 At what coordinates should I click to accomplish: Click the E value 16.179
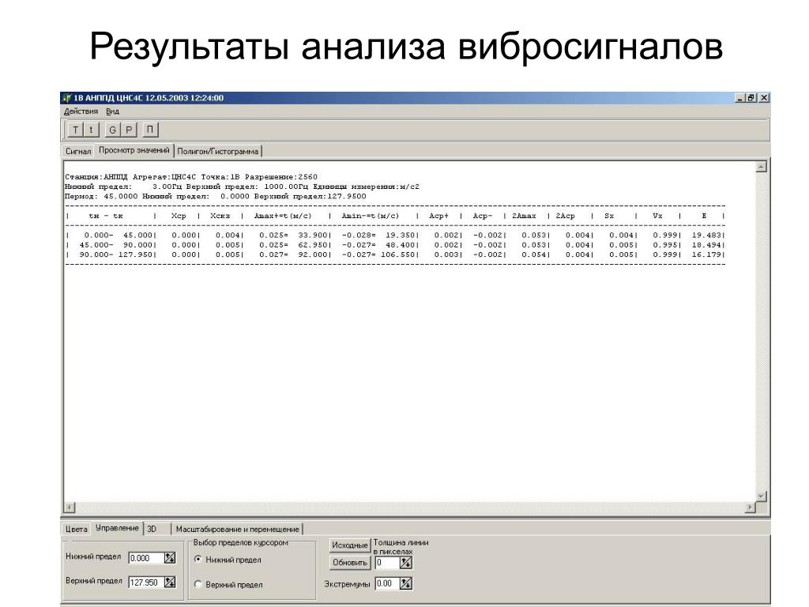point(706,254)
